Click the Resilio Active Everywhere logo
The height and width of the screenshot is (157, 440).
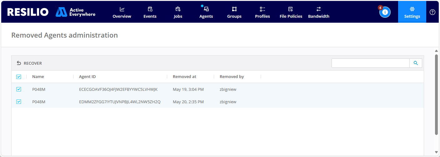51,12
